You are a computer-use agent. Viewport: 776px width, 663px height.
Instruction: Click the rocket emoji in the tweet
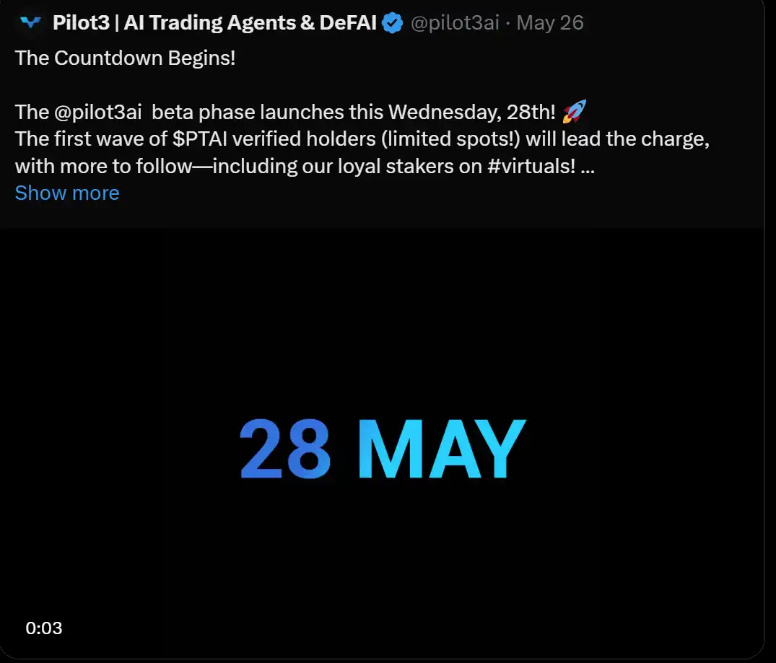[574, 112]
